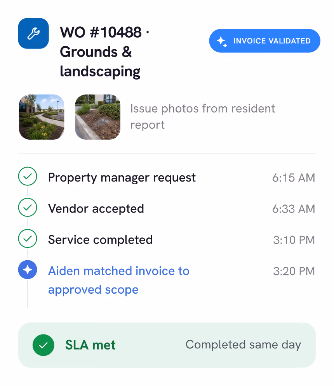Select the Service completed step

click(100, 240)
